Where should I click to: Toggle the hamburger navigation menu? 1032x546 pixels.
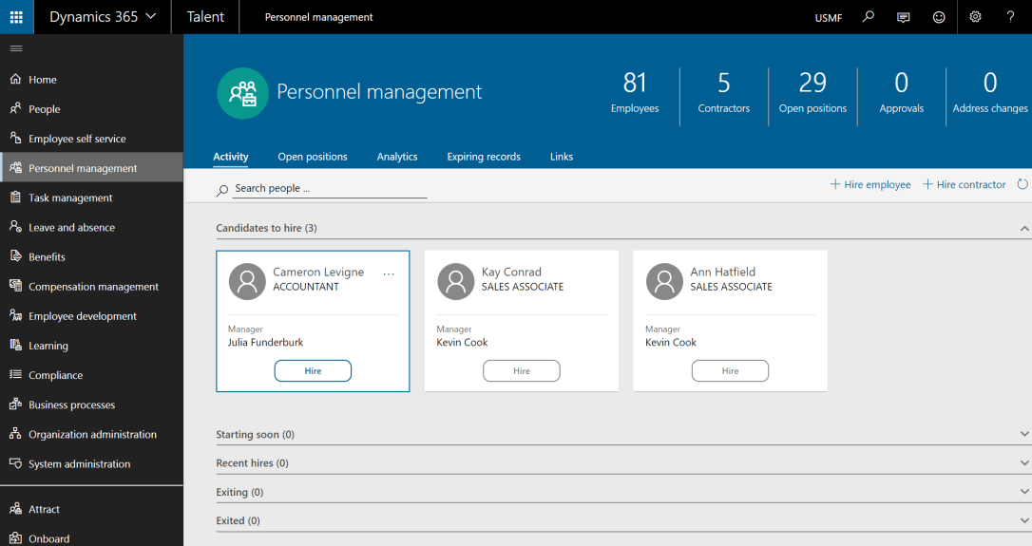(x=16, y=48)
